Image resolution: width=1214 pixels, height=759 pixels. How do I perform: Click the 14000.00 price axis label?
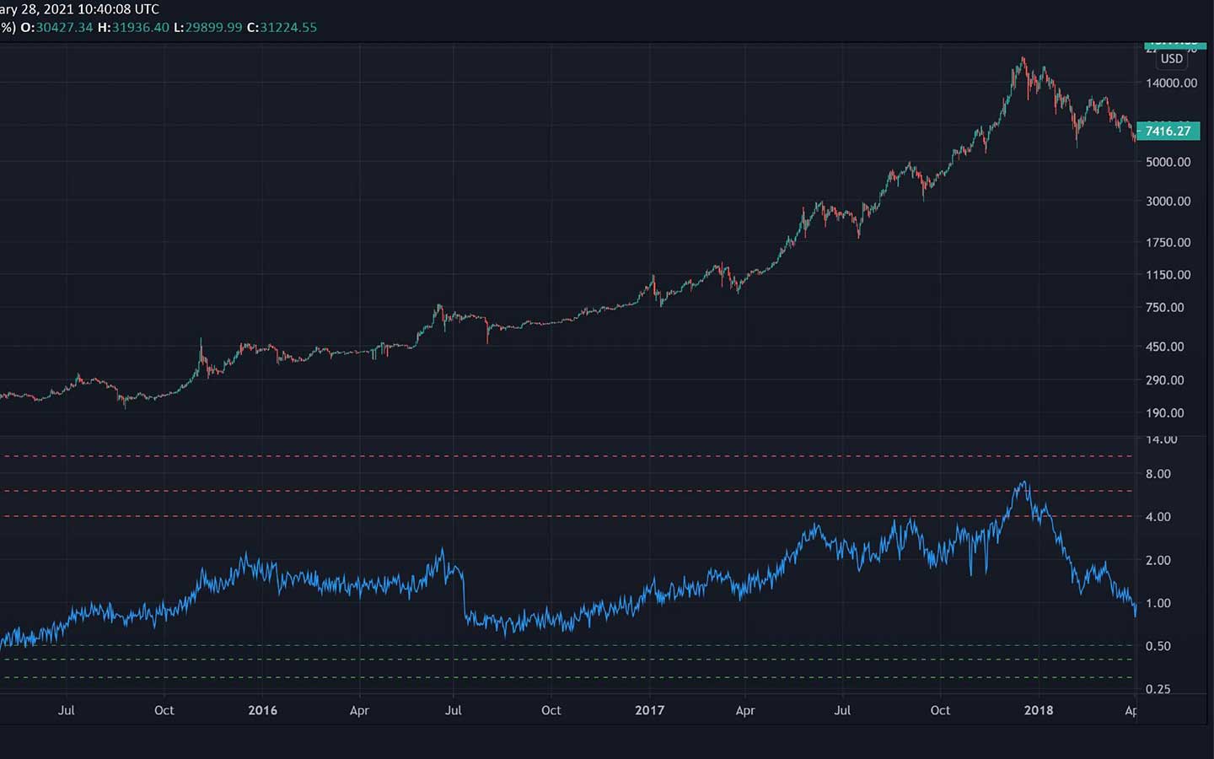click(1171, 83)
